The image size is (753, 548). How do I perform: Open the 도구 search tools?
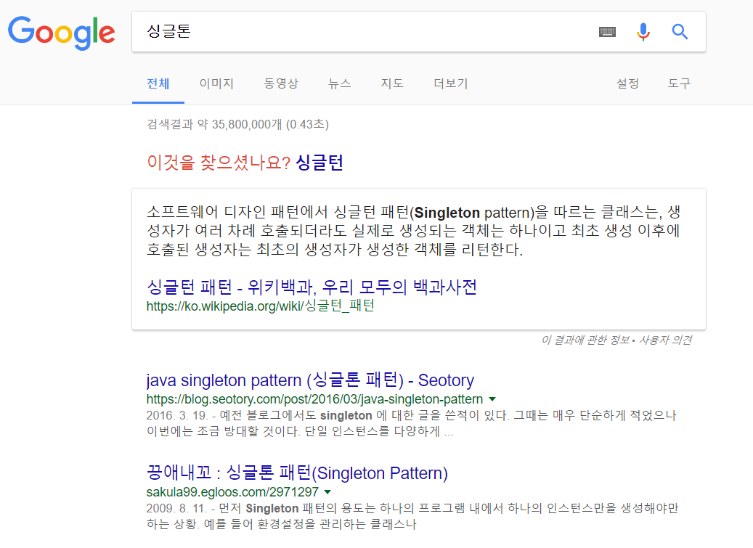pos(679,83)
